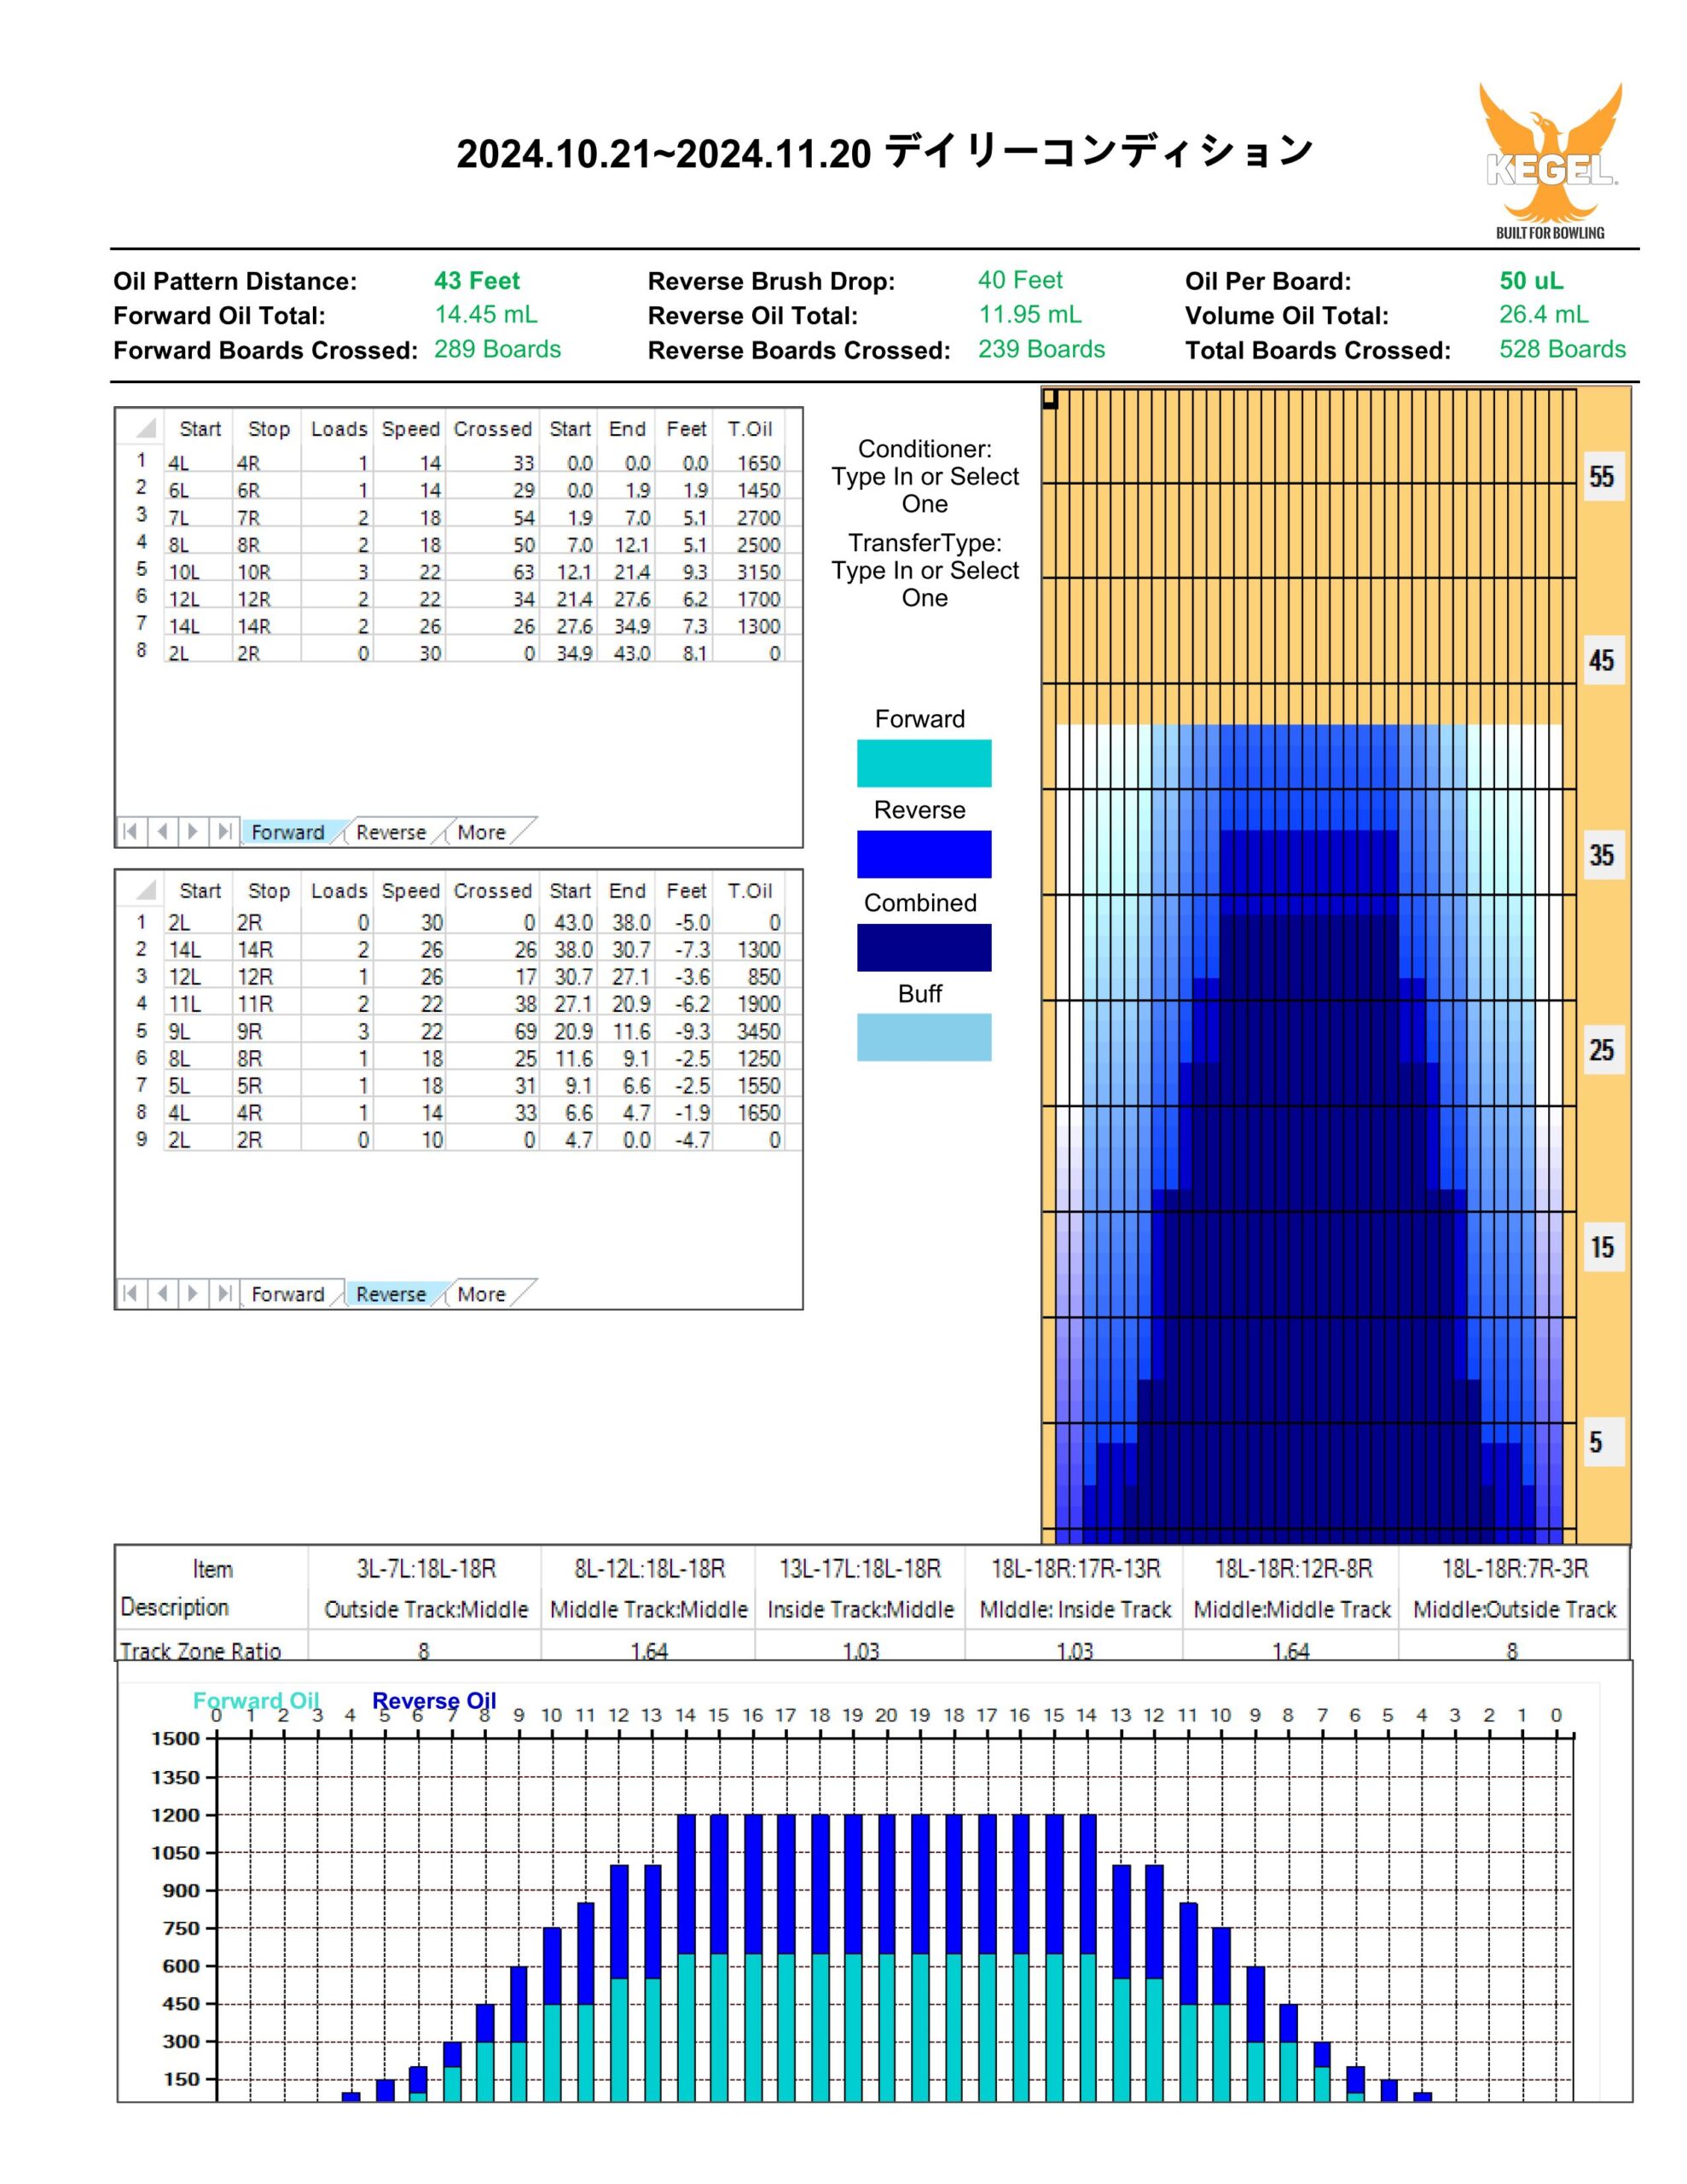Click the bright blue Reverse color swatch
The width and height of the screenshot is (1687, 2184).
coord(924,854)
